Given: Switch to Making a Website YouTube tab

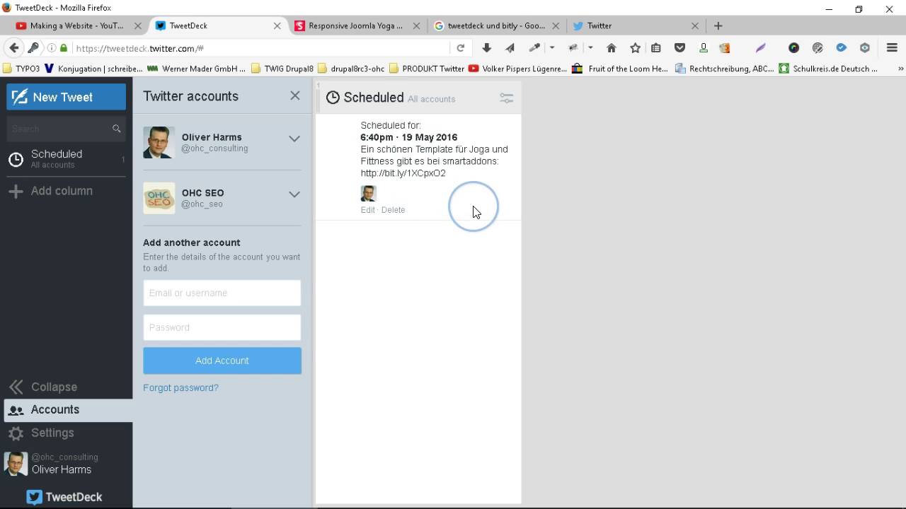Looking at the screenshot, I should coord(76,25).
